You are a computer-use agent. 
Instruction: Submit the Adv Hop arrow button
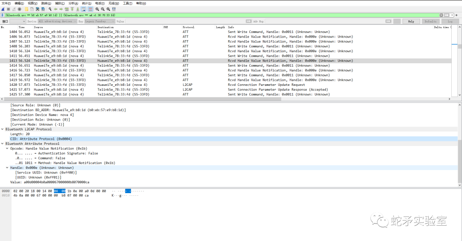coord(388,21)
